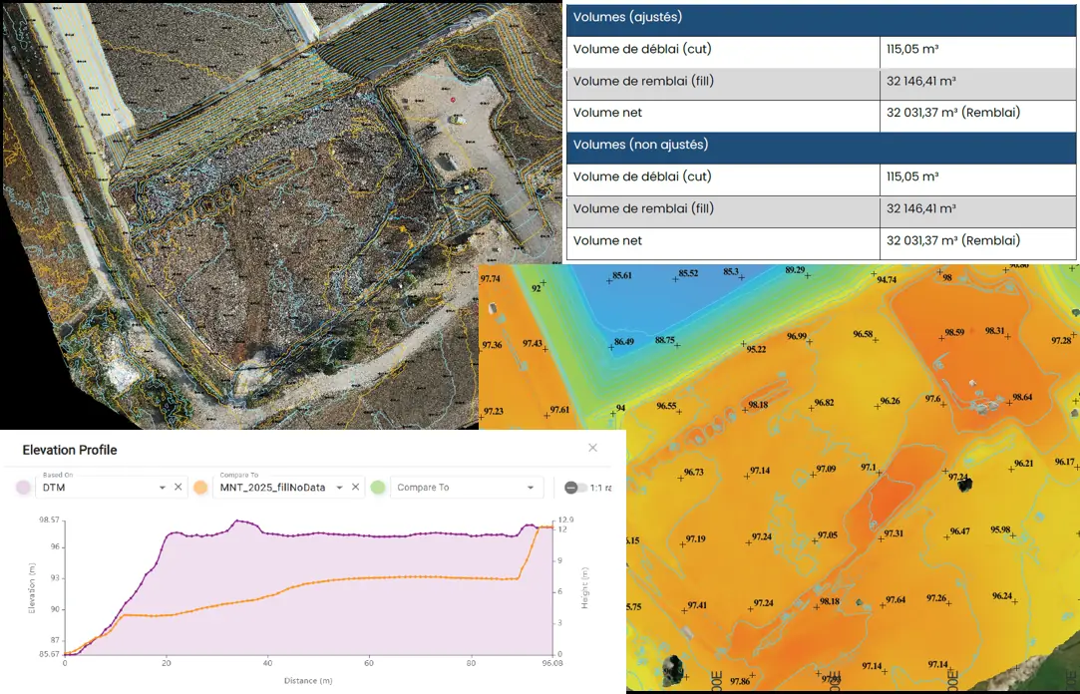Click the 98.31 spot elevation label
The width and height of the screenshot is (1080, 694).
pos(994,331)
